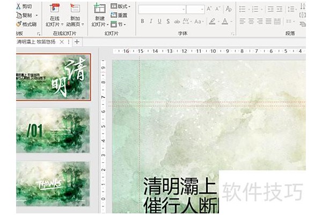This screenshot has height=215, width=322.
Task: Click the New Animation Page (新加动画页) icon
Action: (75, 8)
